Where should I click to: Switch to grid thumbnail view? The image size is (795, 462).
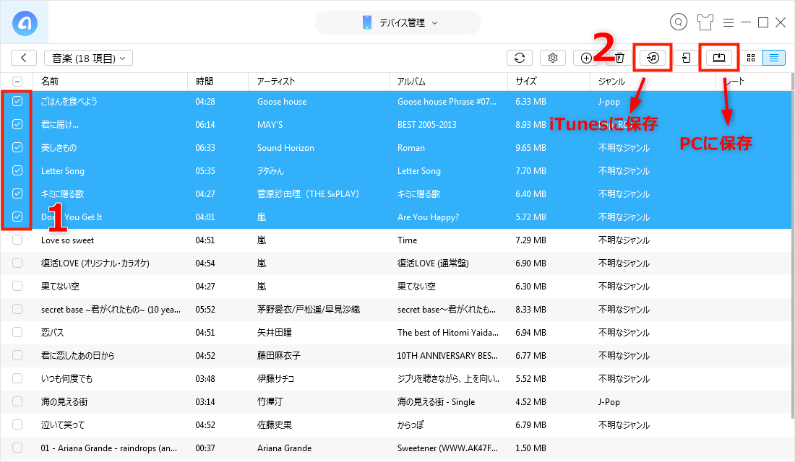pos(751,58)
